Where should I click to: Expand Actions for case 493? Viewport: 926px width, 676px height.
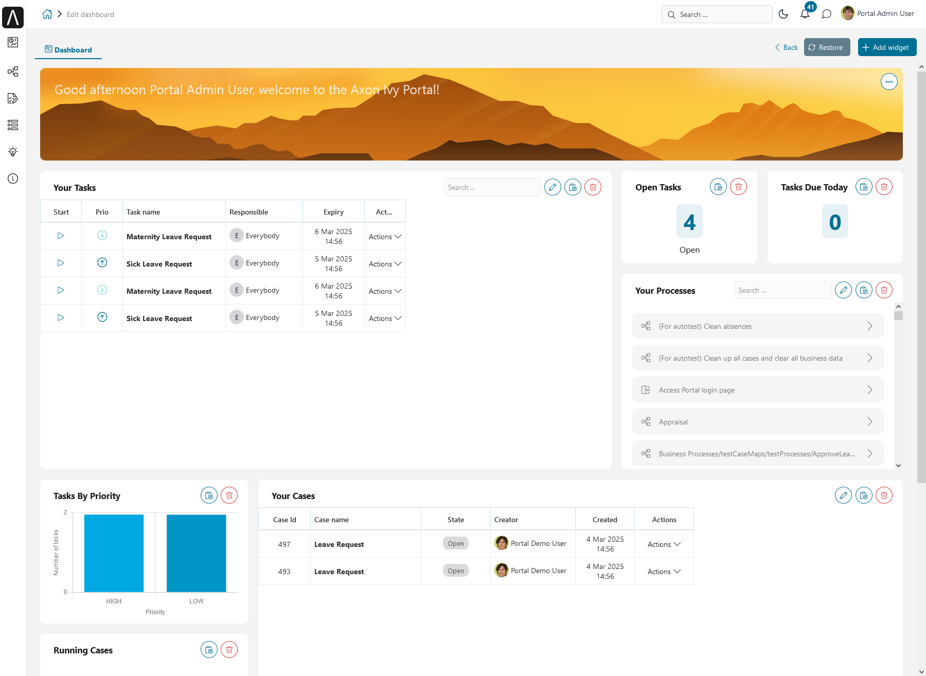[664, 572]
